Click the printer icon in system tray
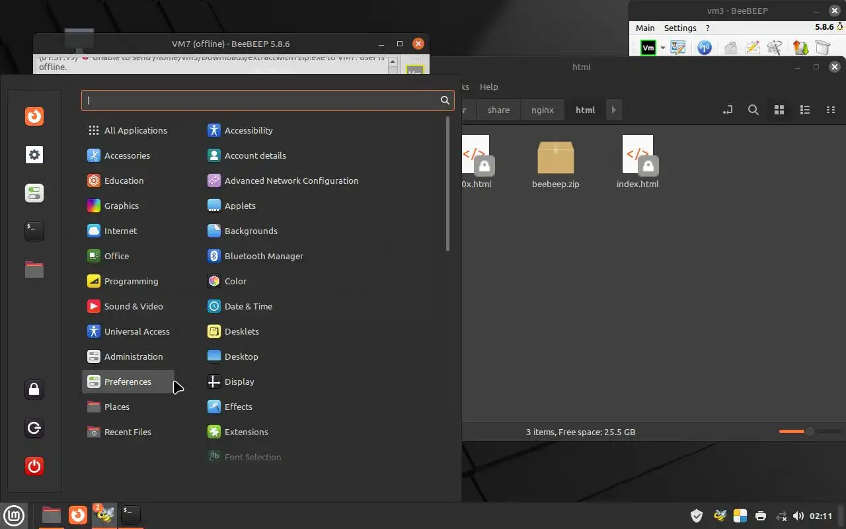This screenshot has width=846, height=529. (x=761, y=516)
